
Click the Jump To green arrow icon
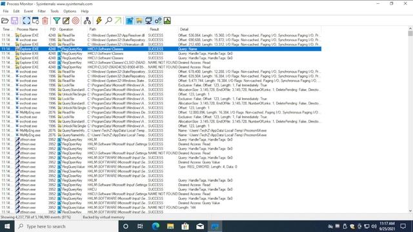point(117,21)
